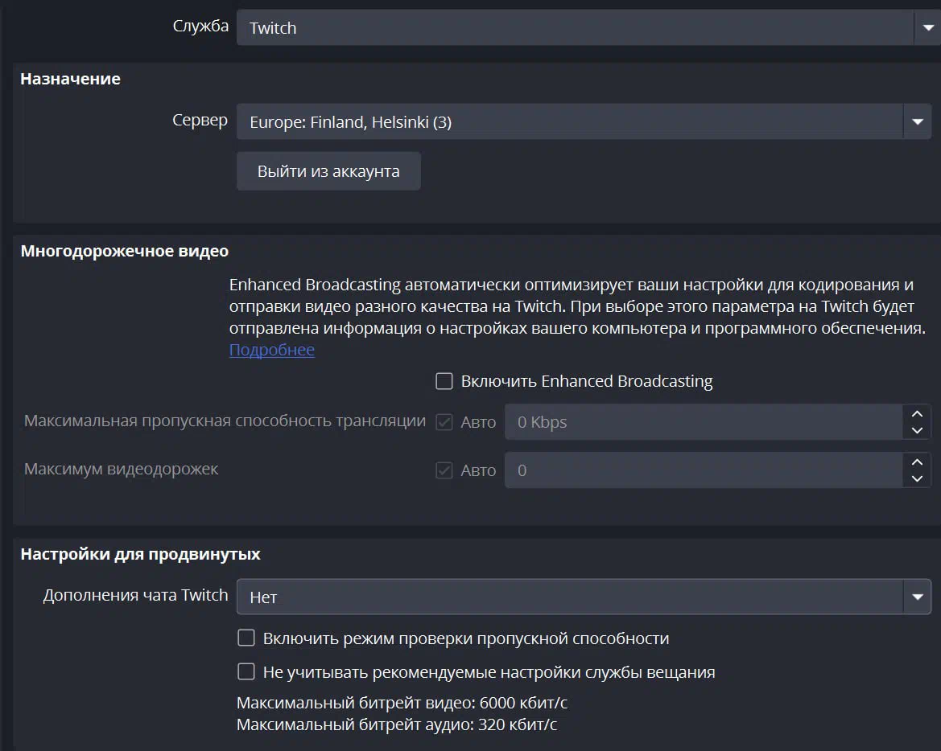Open the Подробнее link about Enhanced Broadcasting
Screen dimensions: 941x751
(272, 350)
